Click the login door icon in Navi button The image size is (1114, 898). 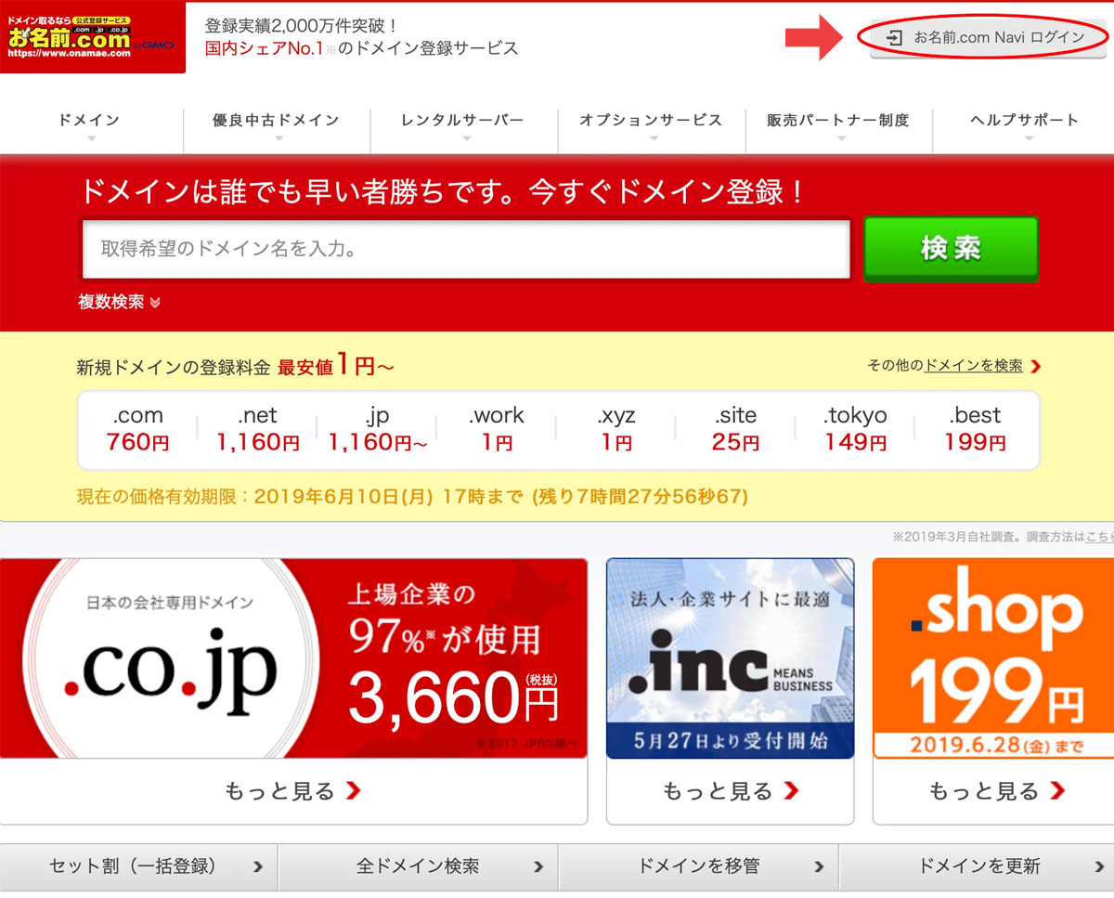[894, 38]
